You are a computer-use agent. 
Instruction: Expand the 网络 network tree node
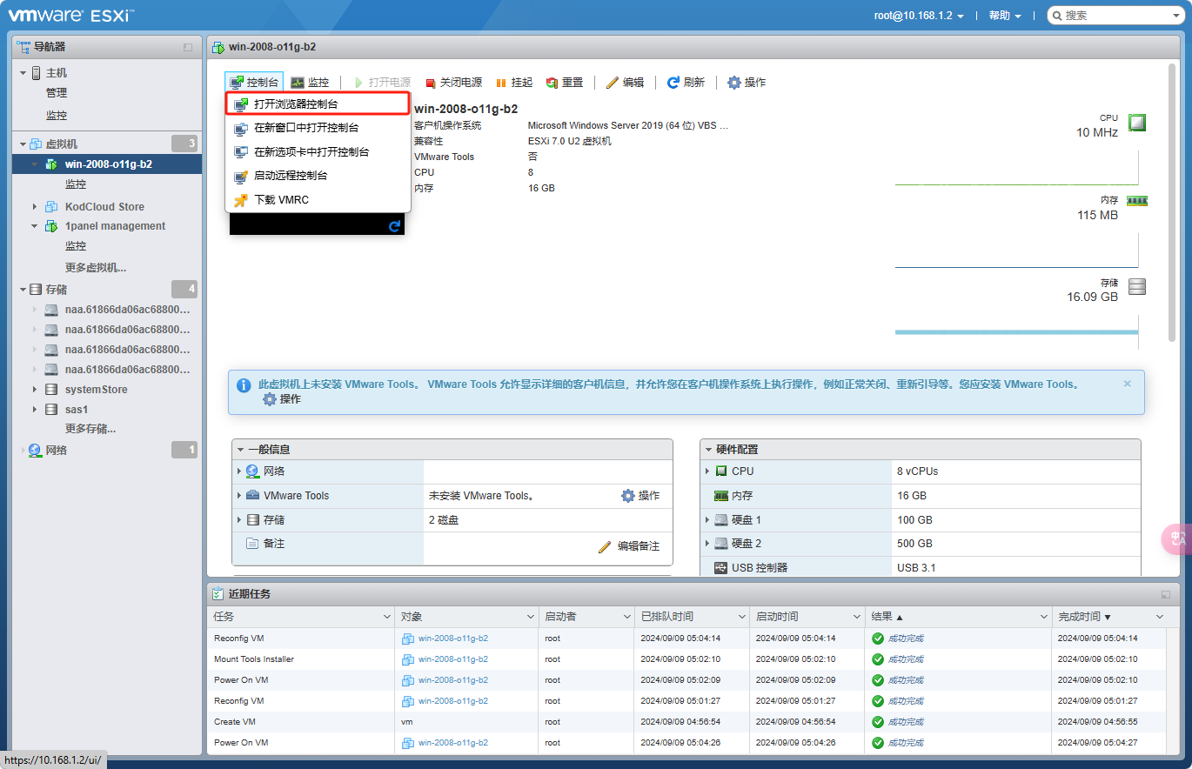tap(23, 451)
